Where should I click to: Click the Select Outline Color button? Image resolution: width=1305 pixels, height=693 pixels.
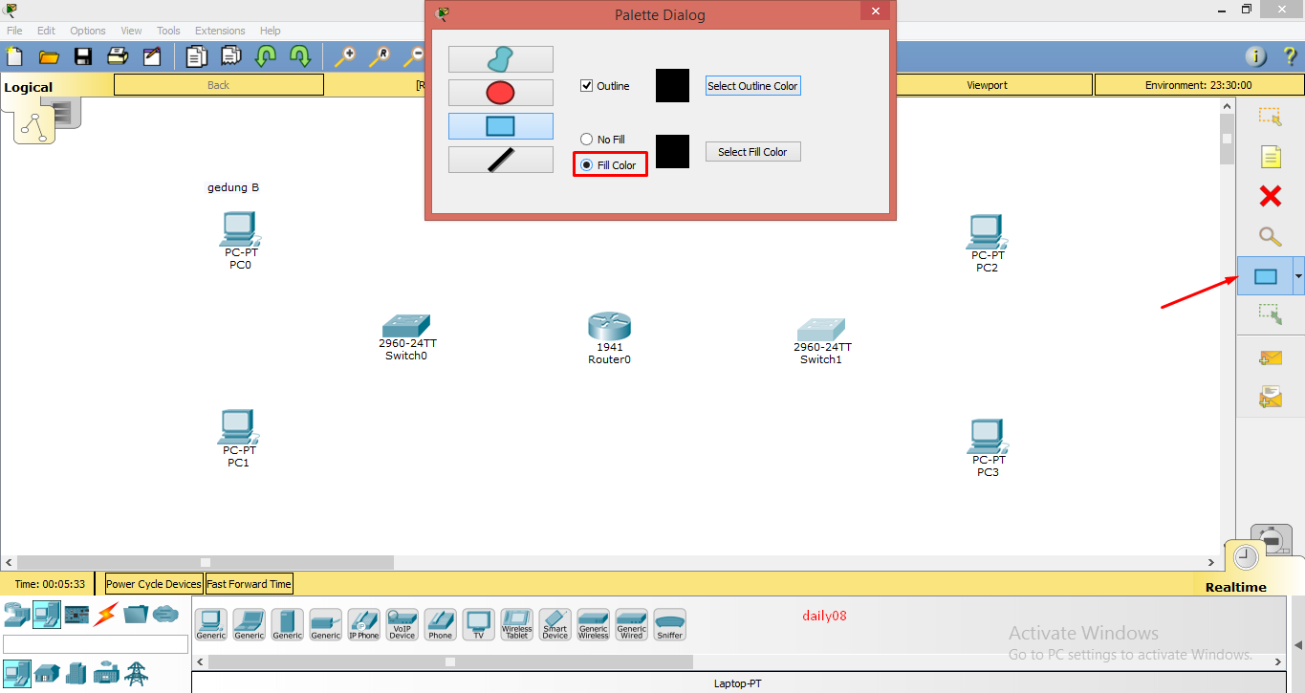752,85
